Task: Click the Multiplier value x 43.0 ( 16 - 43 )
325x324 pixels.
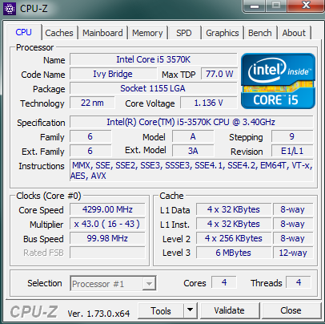Action: coord(107,224)
